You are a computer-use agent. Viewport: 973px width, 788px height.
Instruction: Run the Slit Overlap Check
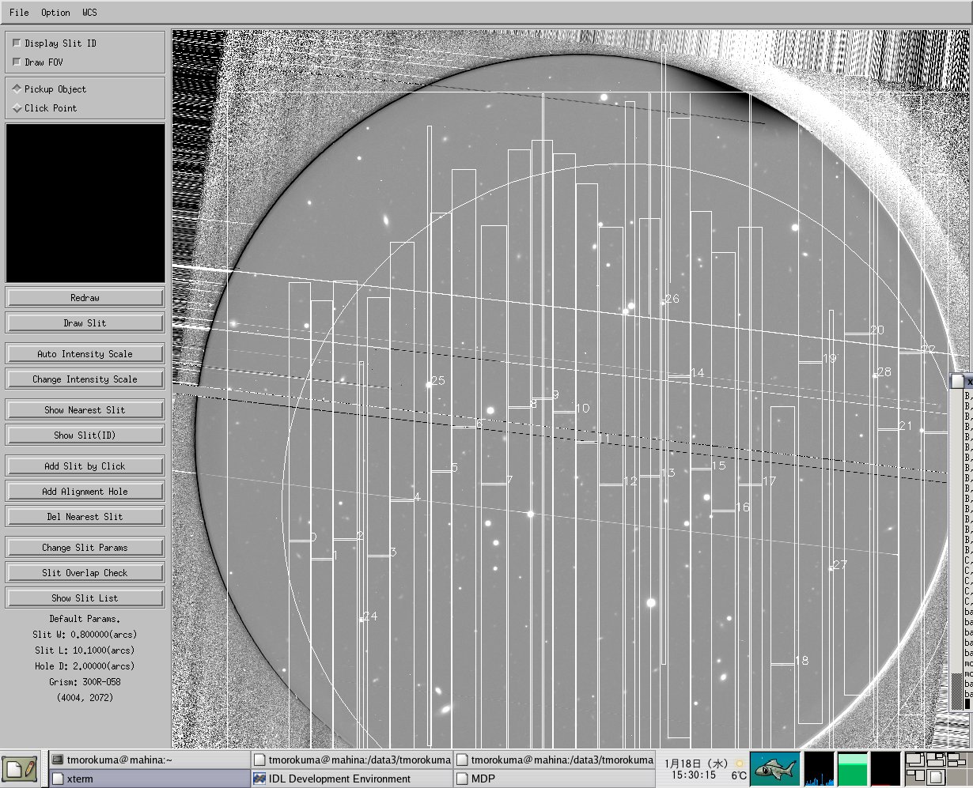[x=85, y=573]
